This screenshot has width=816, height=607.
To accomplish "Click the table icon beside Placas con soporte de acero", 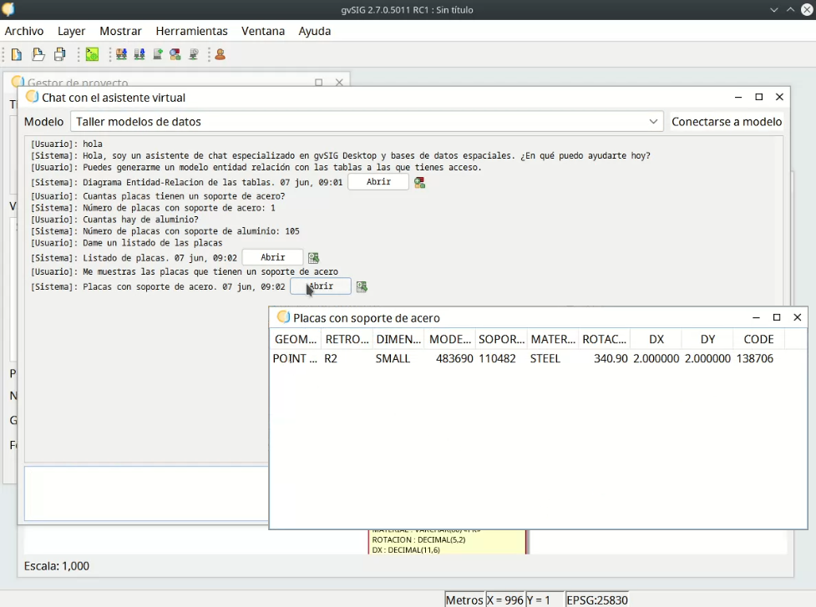I will click(362, 287).
